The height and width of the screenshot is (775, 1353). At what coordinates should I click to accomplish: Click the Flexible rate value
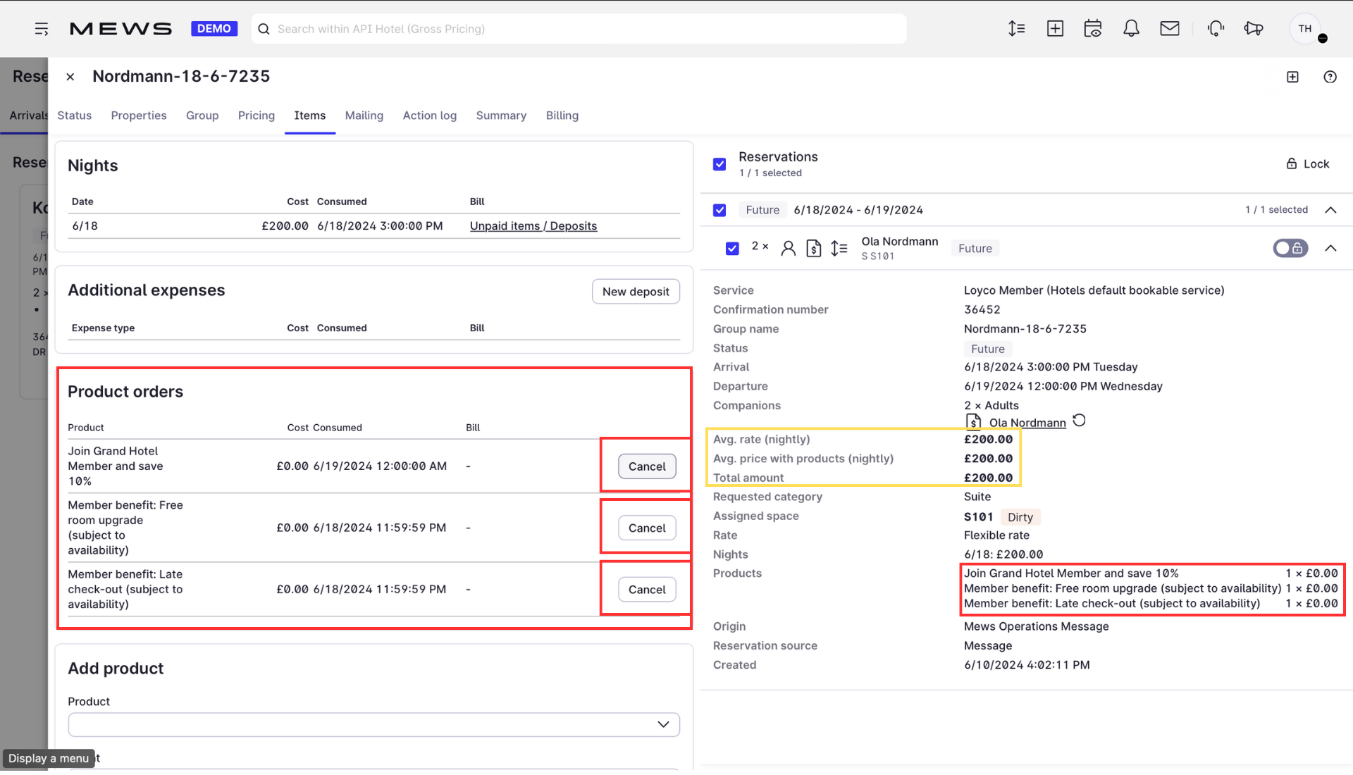click(996, 535)
